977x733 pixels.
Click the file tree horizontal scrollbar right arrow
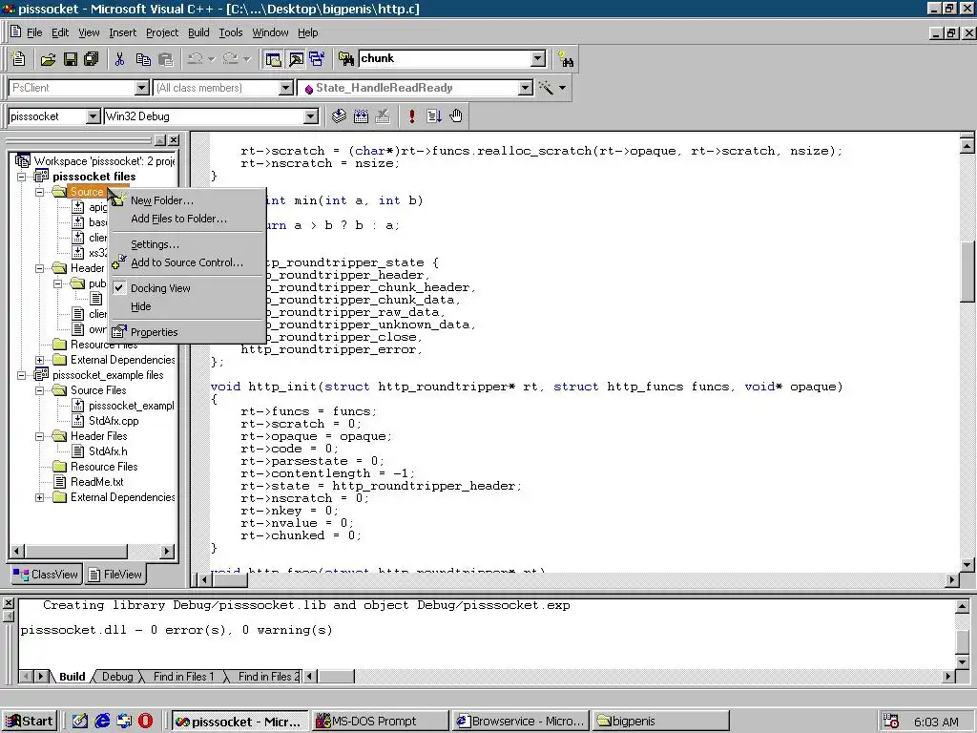(166, 551)
